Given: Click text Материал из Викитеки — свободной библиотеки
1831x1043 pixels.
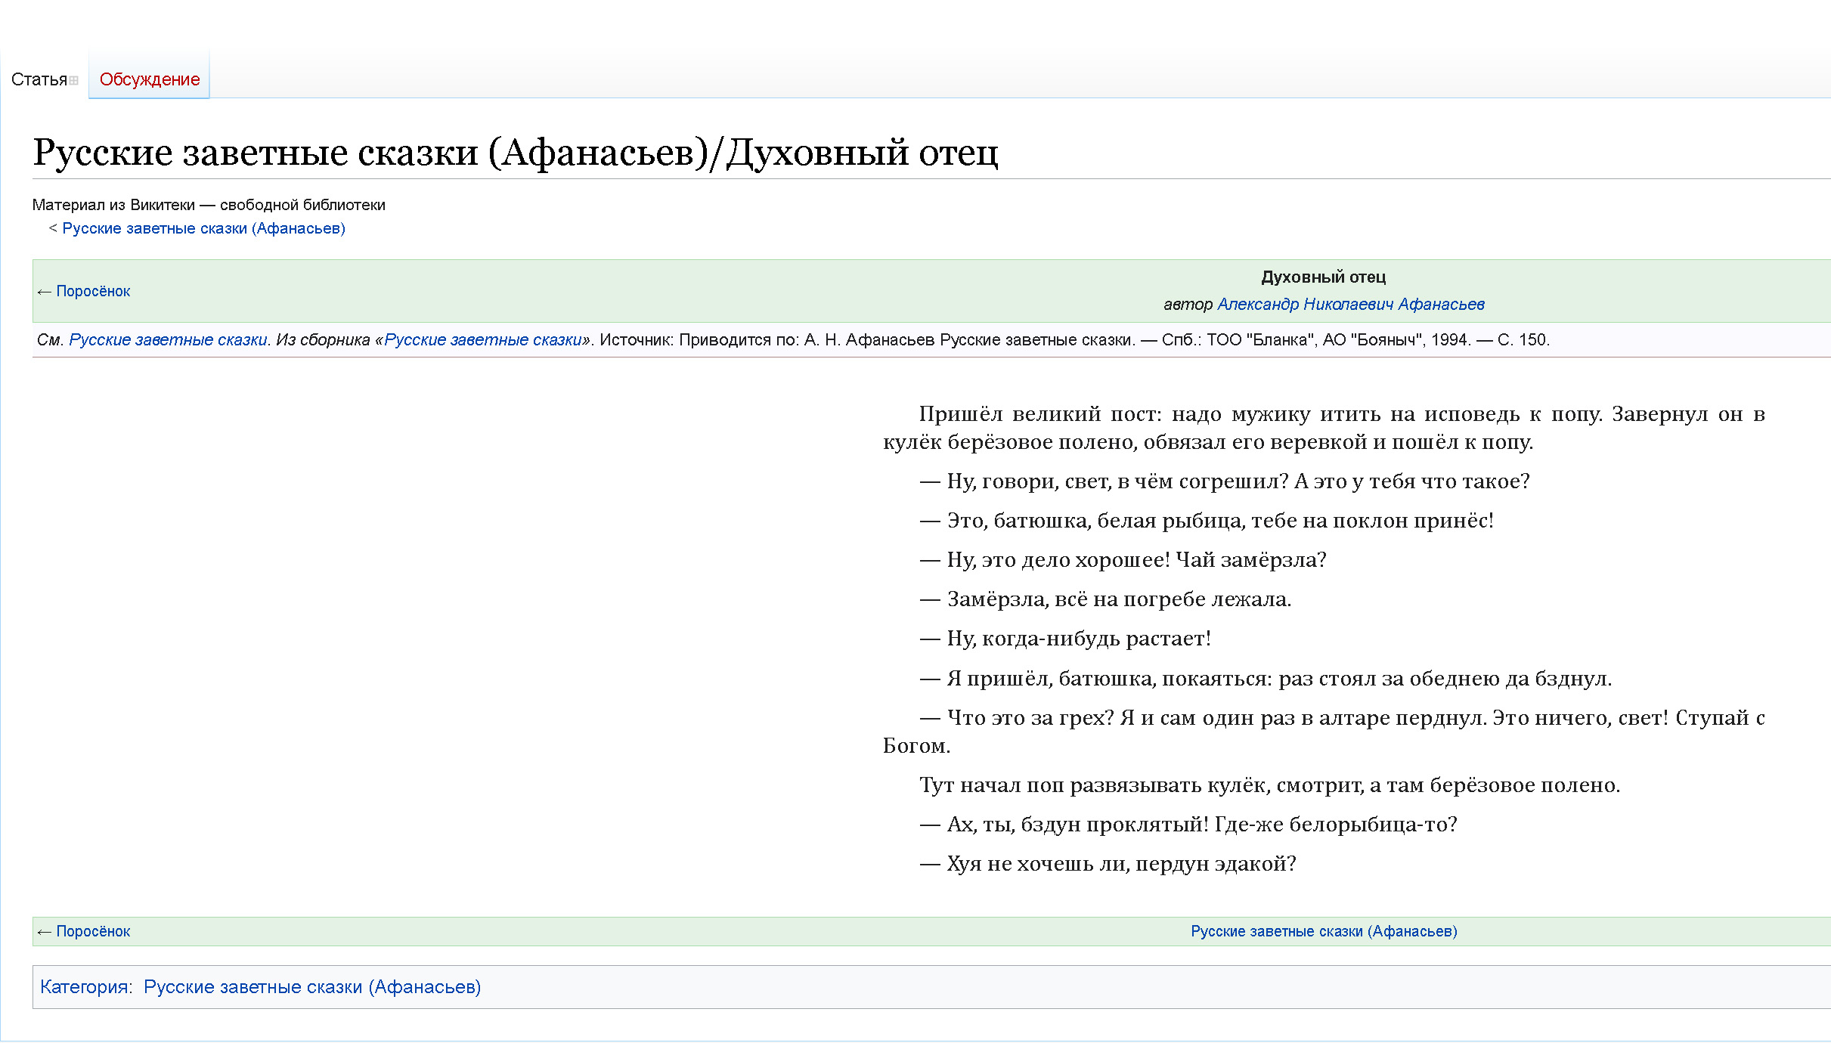Looking at the screenshot, I should click(209, 205).
